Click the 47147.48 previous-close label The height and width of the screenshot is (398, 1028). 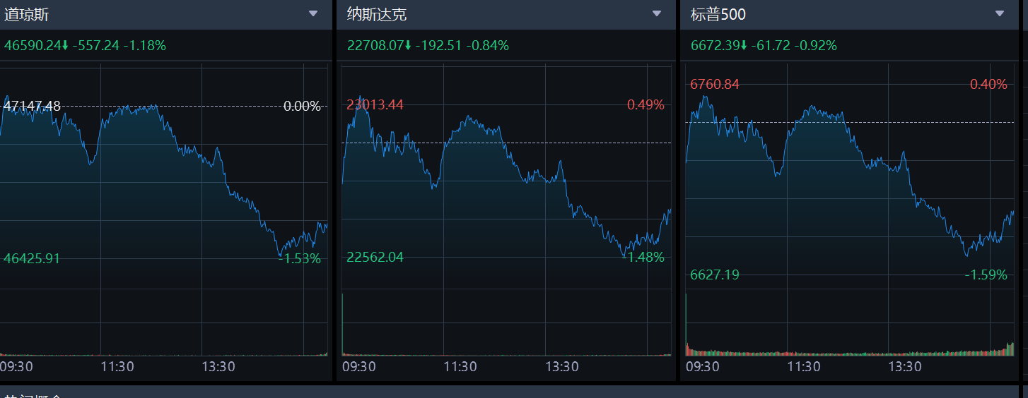tap(33, 106)
